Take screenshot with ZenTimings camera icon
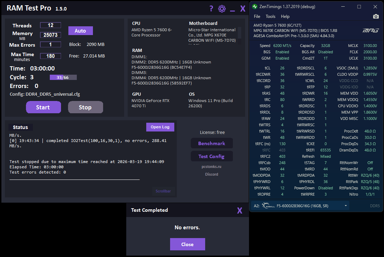The image size is (384, 257). coord(376,16)
